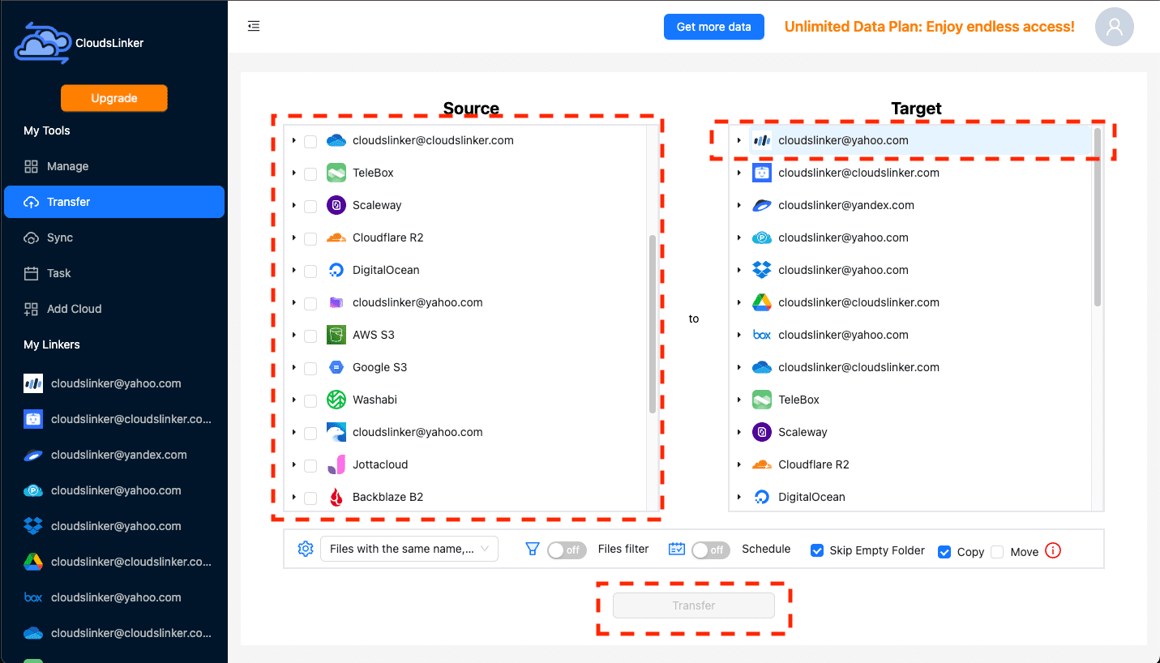Screen dimensions: 1160x663
Task: Check the AWS S3 source checkbox
Action: coord(310,336)
